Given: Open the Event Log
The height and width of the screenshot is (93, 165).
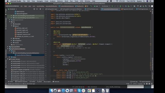Looking at the screenshot, I should point(134,82).
